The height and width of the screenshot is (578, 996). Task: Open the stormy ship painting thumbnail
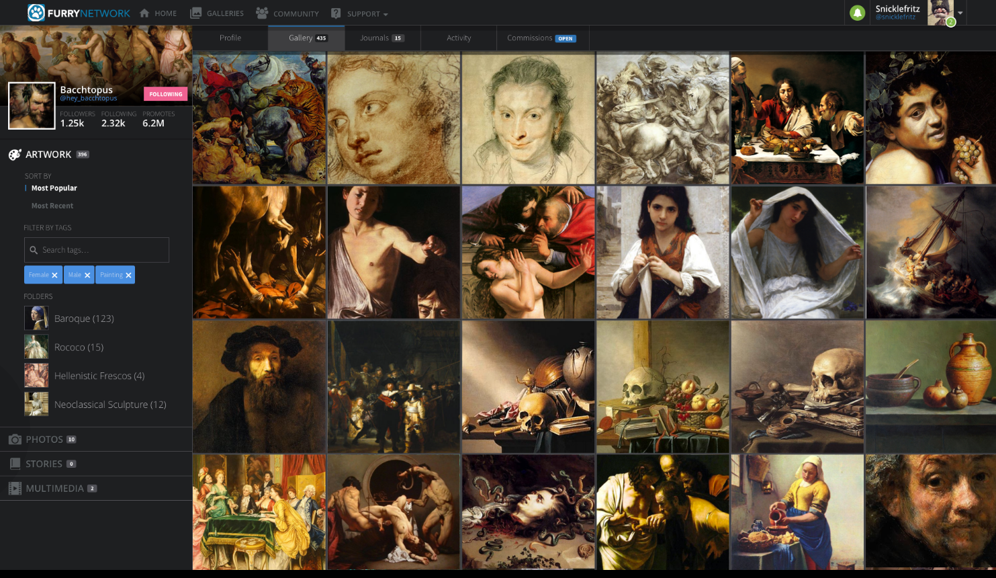[x=931, y=252]
